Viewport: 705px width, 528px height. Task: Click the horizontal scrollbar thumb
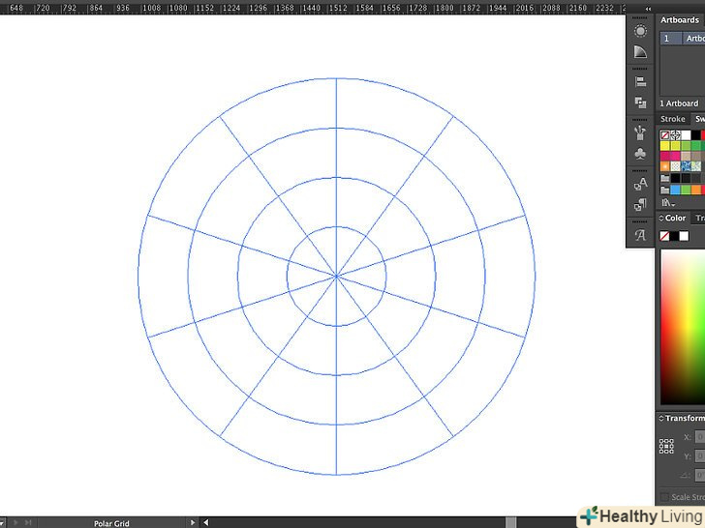[510, 522]
